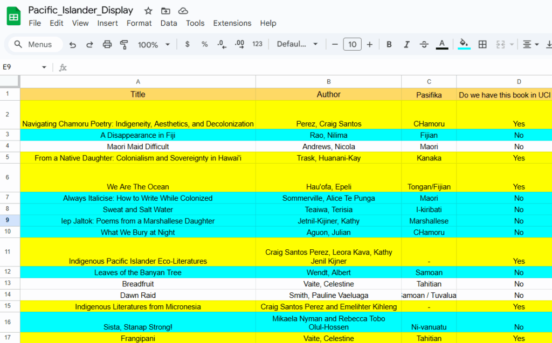Select the cell containing "We Are The Ocean"
552x343 pixels.
pyautogui.click(x=138, y=187)
